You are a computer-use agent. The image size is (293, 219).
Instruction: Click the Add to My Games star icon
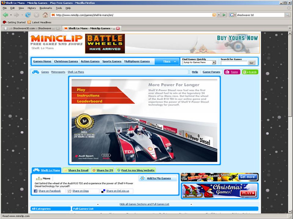[x=143, y=178]
